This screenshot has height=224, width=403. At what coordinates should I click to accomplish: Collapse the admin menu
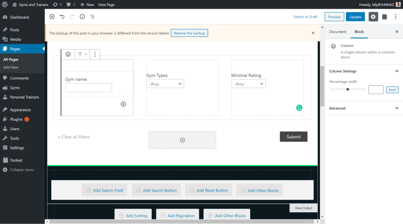[x=22, y=170]
